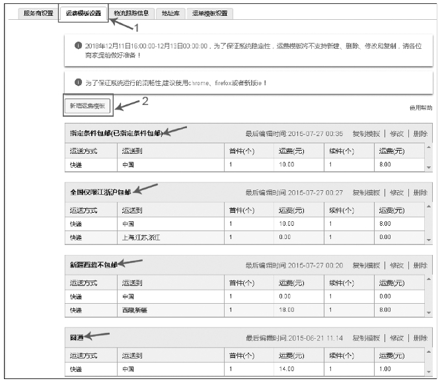Go to the 运单模板设置 tab
This screenshot has height=387, width=444.
coord(210,13)
